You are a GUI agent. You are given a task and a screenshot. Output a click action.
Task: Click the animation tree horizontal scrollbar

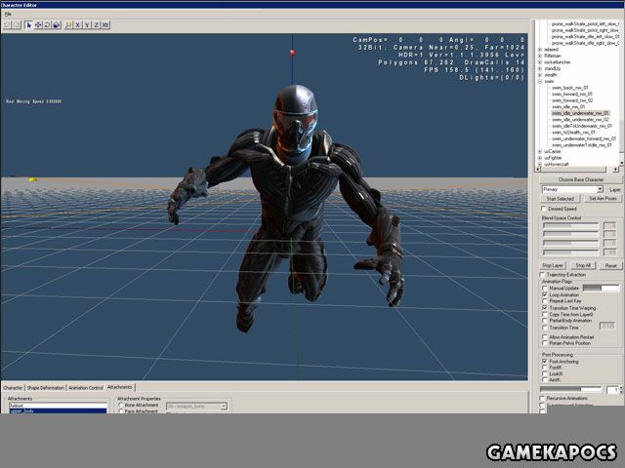click(x=577, y=170)
